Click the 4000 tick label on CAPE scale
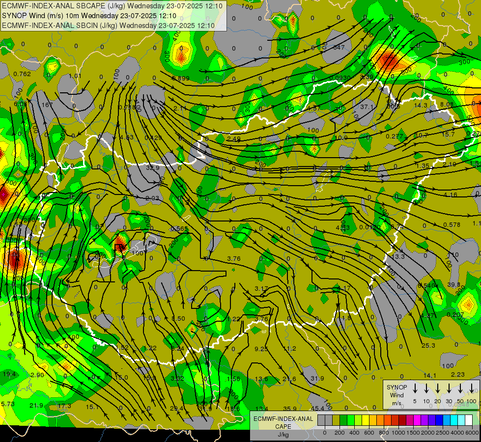 coord(457,433)
